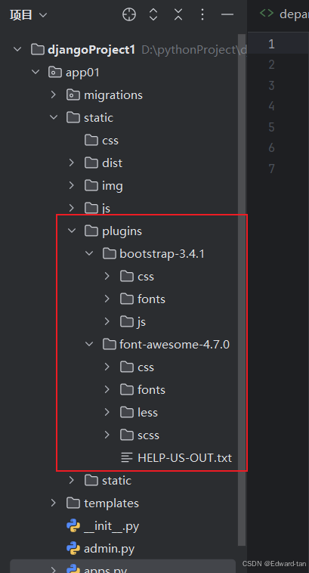Image resolution: width=309 pixels, height=573 pixels.
Task: Collapse the plugins folder chevron
Action: pyautogui.click(x=72, y=231)
